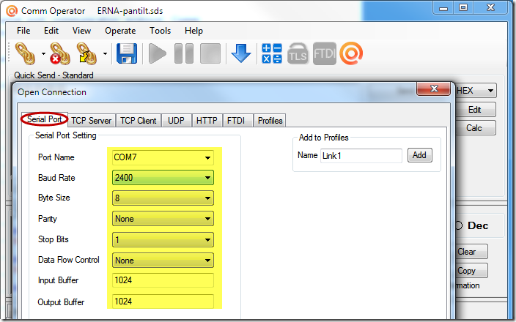
Task: Click the Output Buffer field
Action: 163,302
